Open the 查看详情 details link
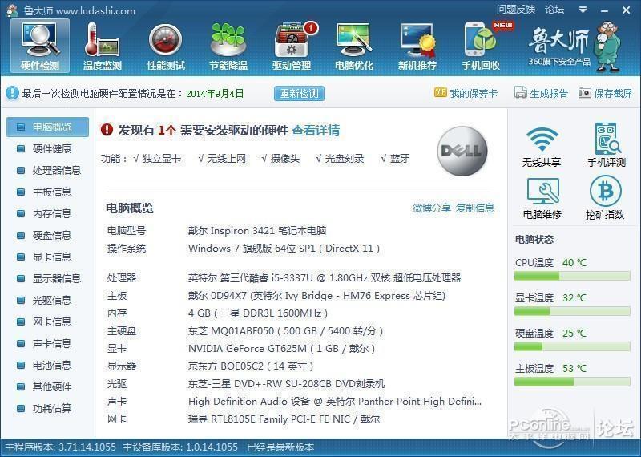 point(316,131)
